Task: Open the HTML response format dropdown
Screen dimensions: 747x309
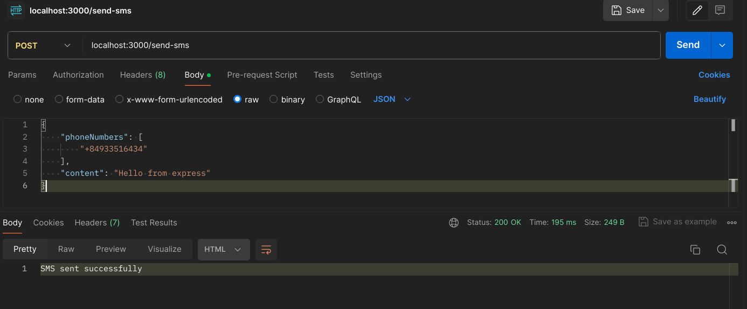Action: click(x=223, y=249)
